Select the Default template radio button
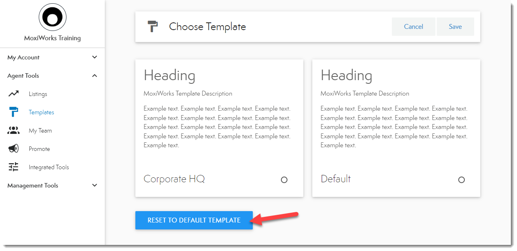This screenshot has width=517, height=251. point(461,180)
